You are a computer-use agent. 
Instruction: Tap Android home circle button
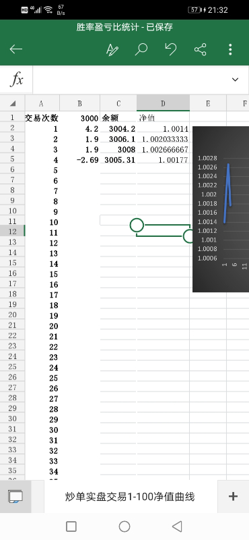(124, 526)
